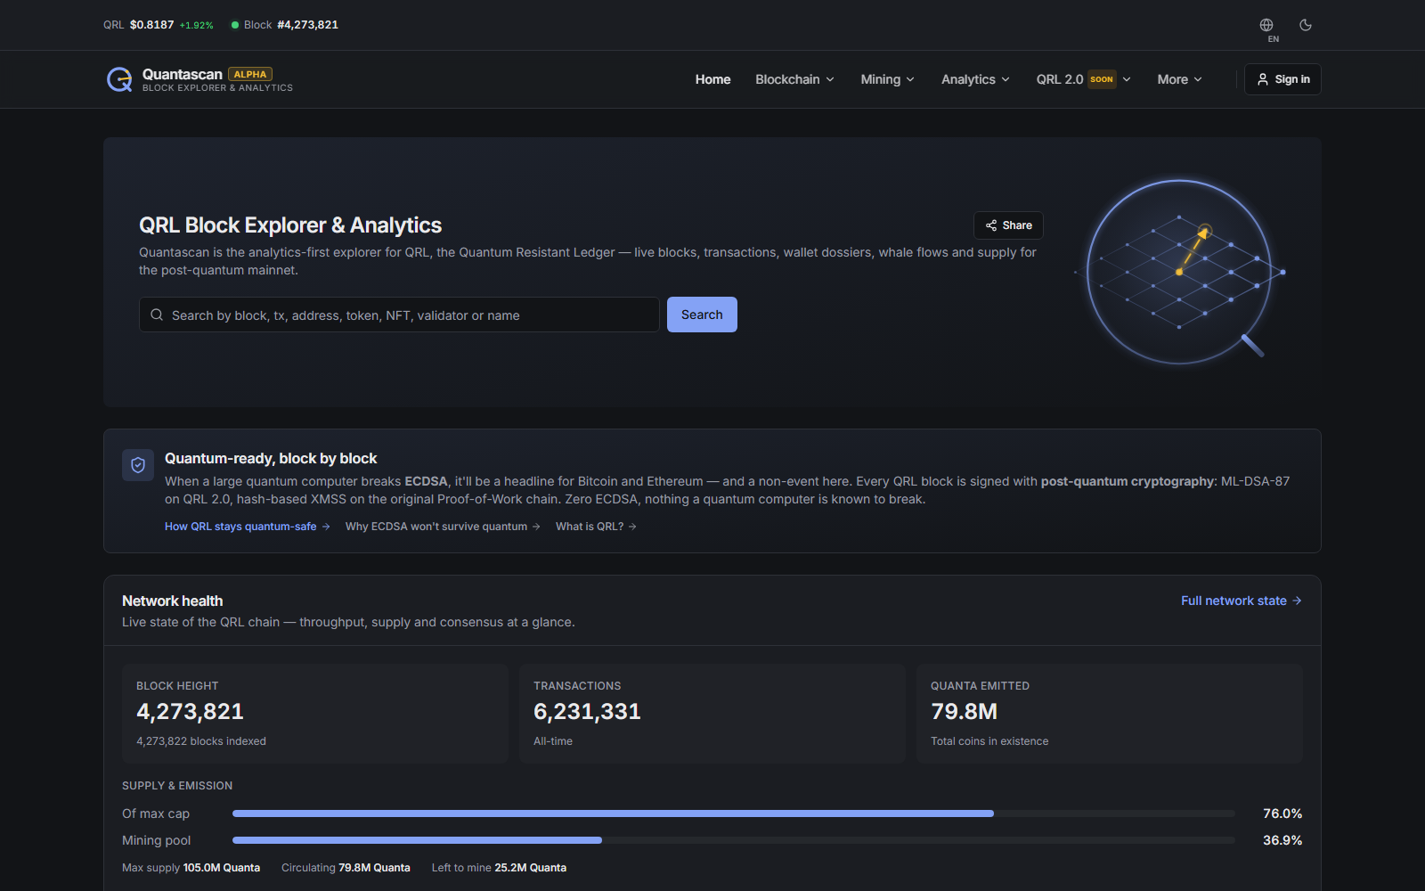Viewport: 1425px width, 891px height.
Task: Click the Quantascan logo icon
Action: (119, 79)
